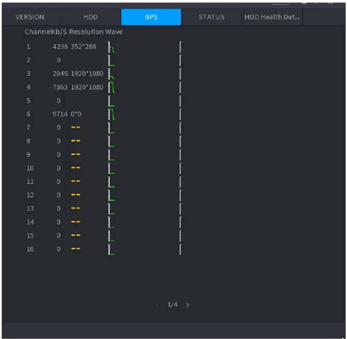Select the BPS tab

[151, 17]
